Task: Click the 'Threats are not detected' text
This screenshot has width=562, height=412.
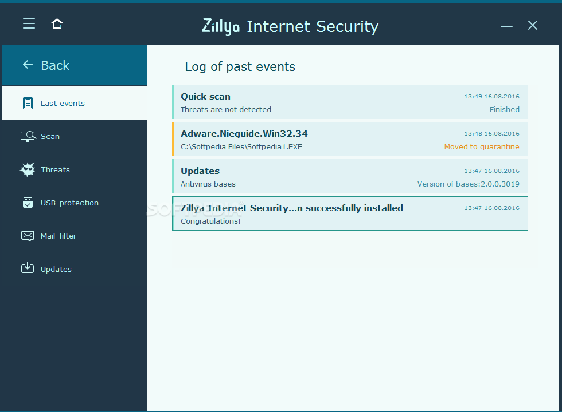Action: coord(226,110)
